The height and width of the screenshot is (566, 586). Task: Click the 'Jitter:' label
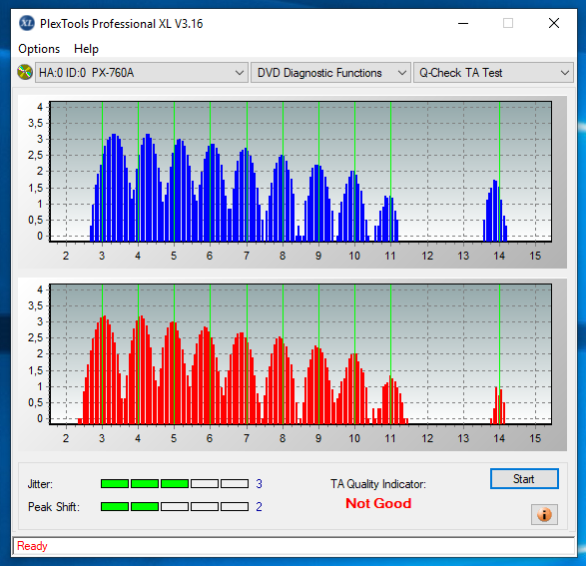point(40,484)
